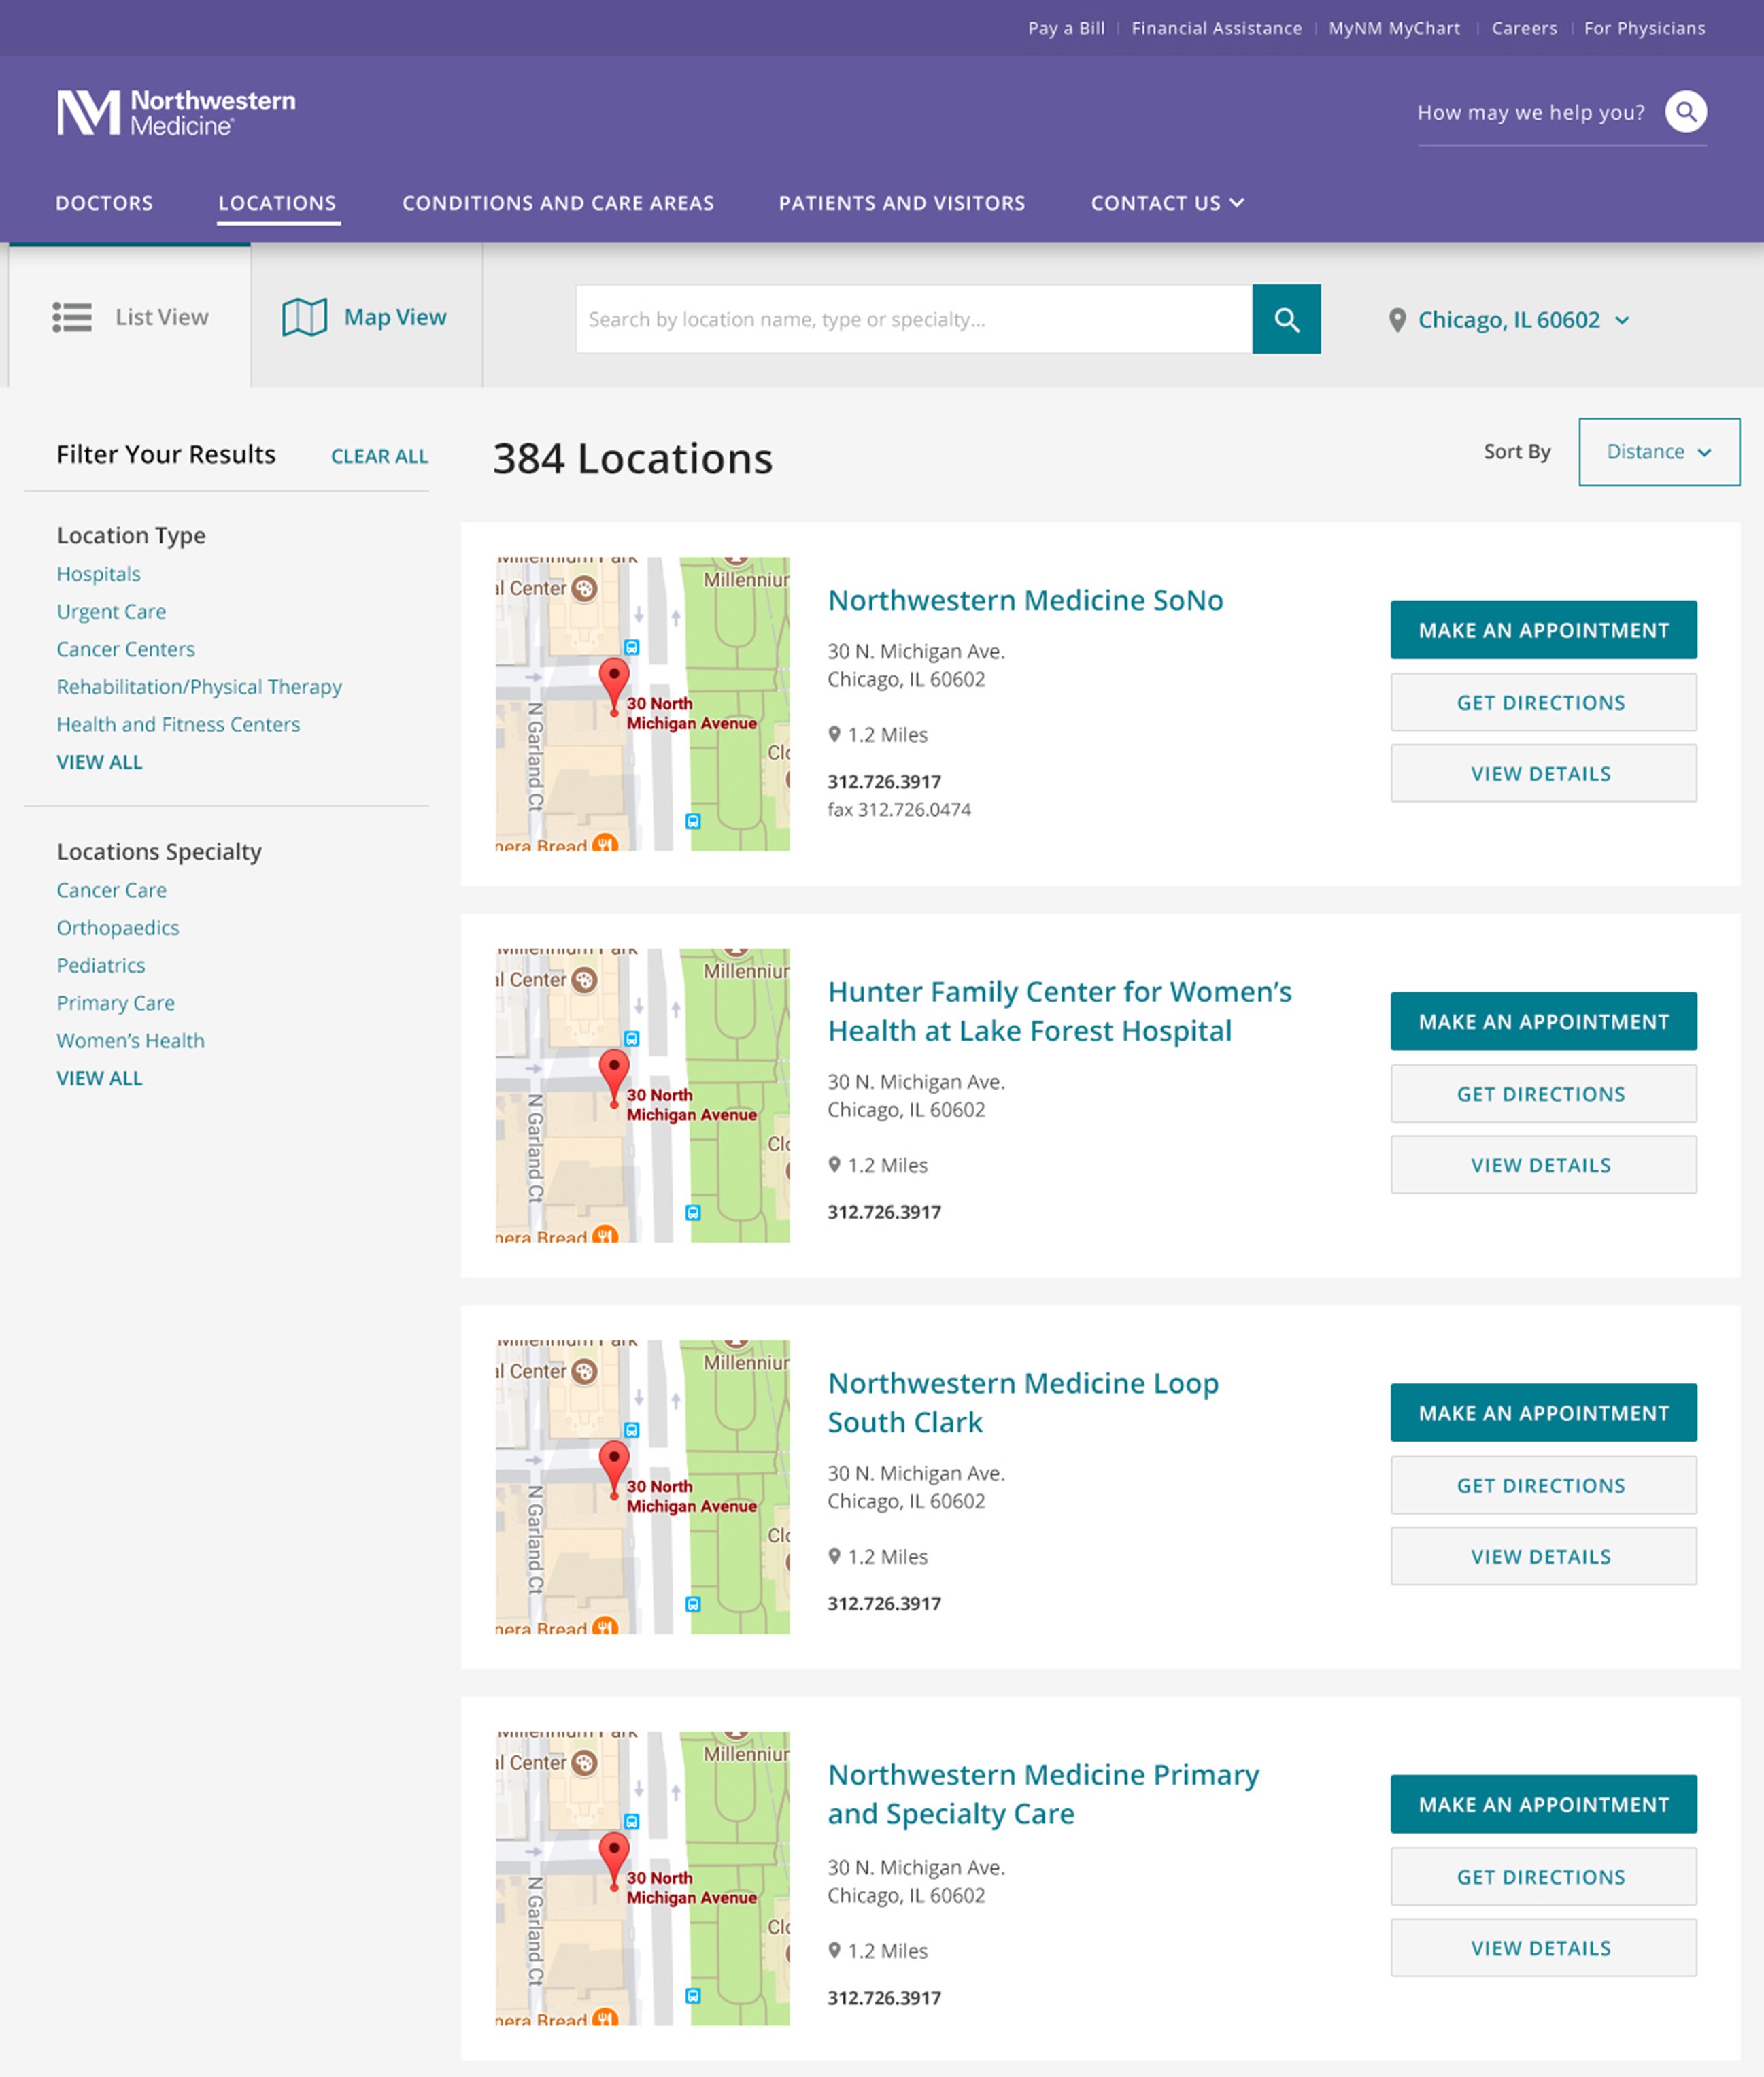The height and width of the screenshot is (2077, 1764).
Task: Open the Financial Assistance link
Action: click(1216, 28)
